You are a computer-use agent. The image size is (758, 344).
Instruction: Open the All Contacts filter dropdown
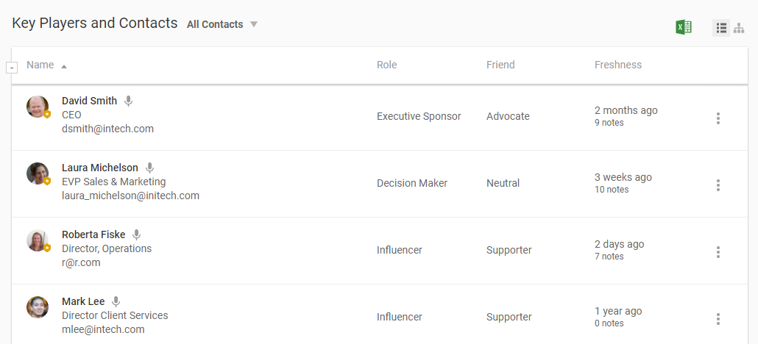point(222,24)
